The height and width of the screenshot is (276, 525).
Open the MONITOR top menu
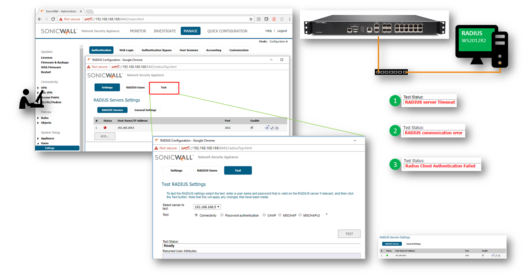[138, 31]
